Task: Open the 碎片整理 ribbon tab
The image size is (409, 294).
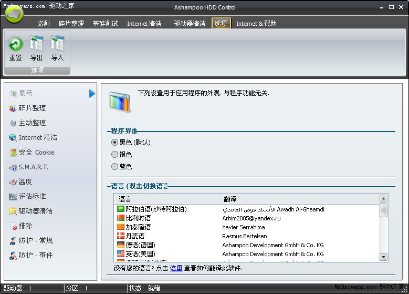Action: point(71,24)
